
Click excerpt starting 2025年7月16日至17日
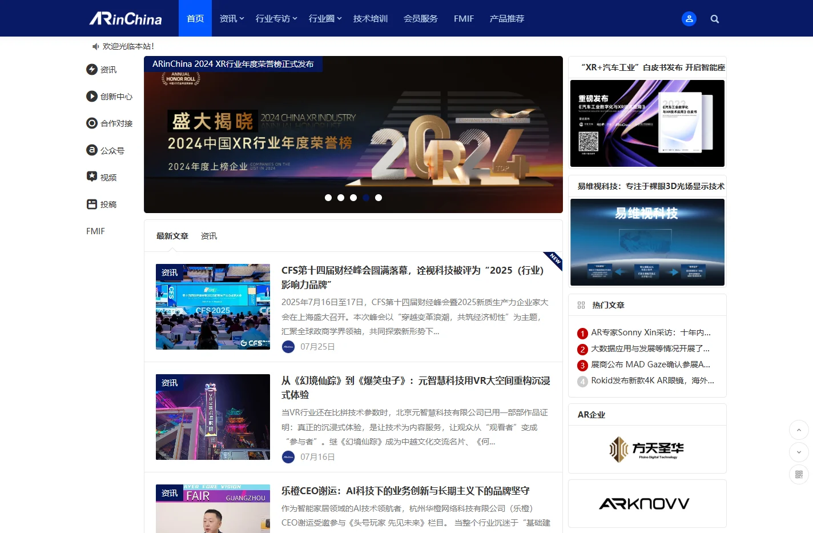pos(415,317)
